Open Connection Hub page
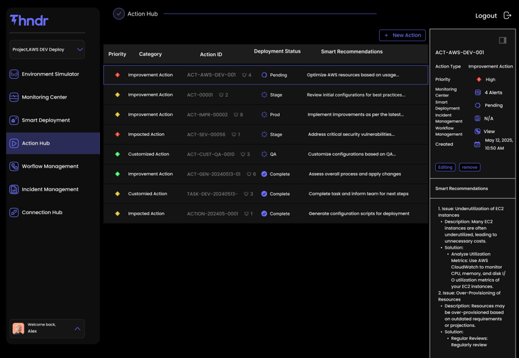 pos(42,212)
